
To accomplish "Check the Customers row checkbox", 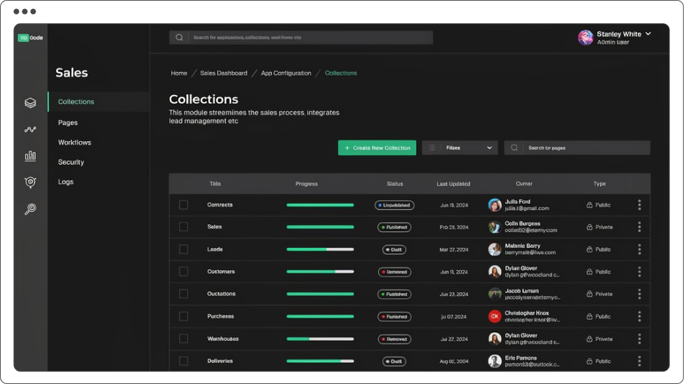I will pos(184,272).
